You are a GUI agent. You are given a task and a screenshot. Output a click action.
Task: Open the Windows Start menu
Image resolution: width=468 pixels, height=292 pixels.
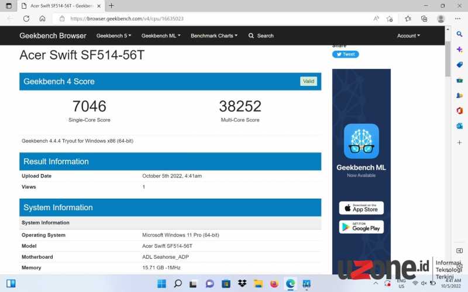[161, 283]
